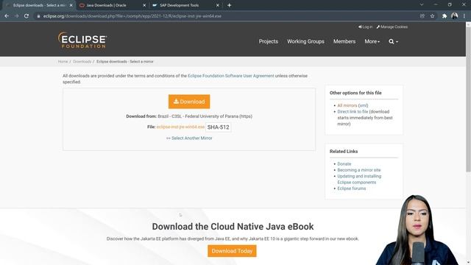The width and height of the screenshot is (471, 265).
Task: Close the SAP Development Tools tab
Action: (x=218, y=5)
